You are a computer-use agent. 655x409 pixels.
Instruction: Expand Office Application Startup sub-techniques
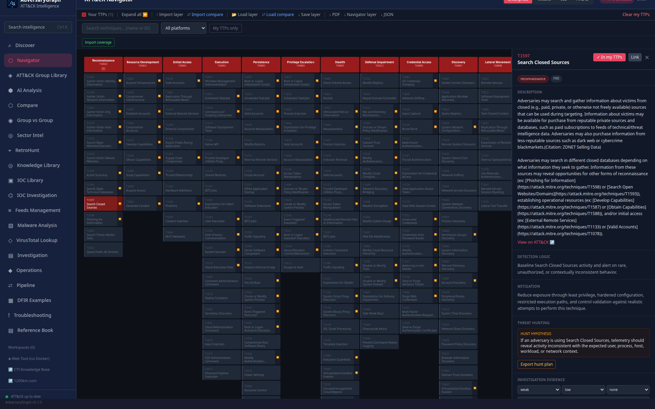[278, 188]
